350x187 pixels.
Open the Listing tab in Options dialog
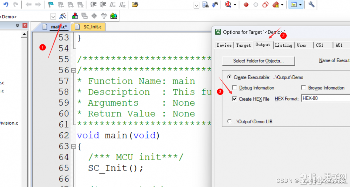point(284,45)
